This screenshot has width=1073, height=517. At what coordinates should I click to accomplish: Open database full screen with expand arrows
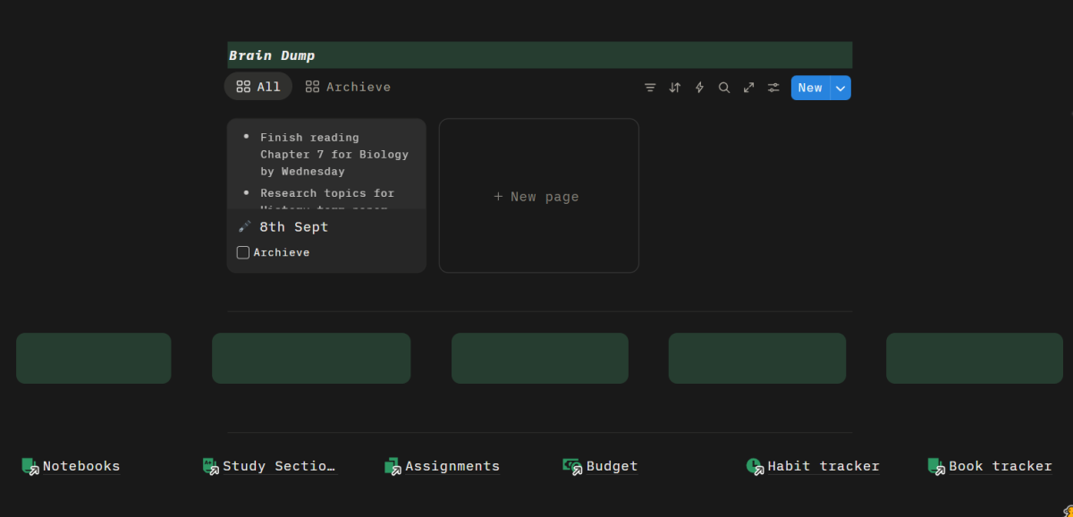(748, 88)
